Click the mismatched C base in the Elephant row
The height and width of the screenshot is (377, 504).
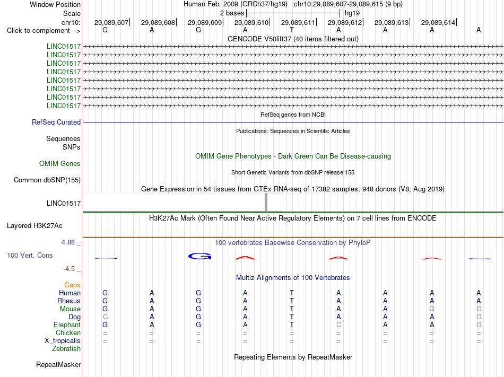pos(338,325)
